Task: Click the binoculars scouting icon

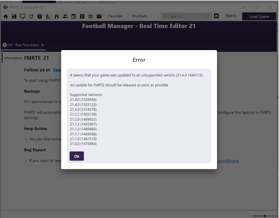Action: click(57, 16)
